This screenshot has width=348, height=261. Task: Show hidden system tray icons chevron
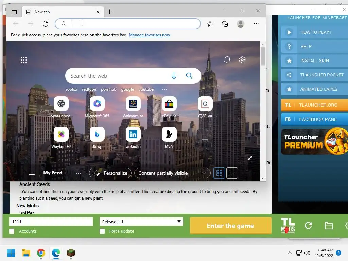290,253
